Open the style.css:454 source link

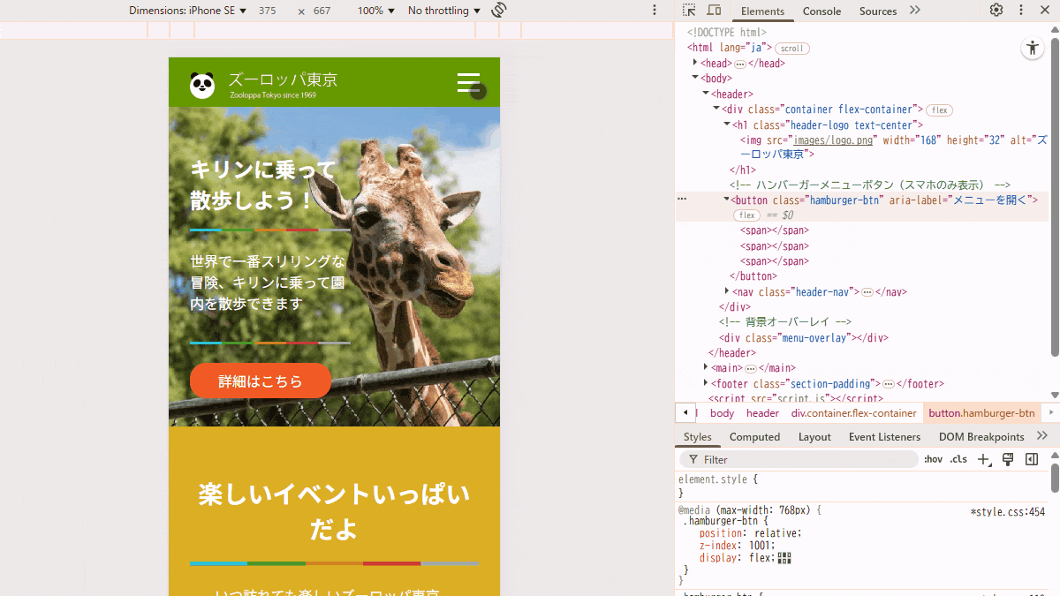(1007, 511)
